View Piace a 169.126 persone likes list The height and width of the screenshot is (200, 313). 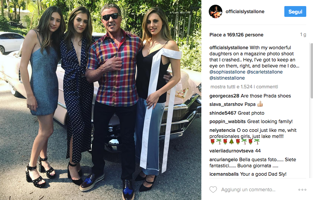(236, 35)
